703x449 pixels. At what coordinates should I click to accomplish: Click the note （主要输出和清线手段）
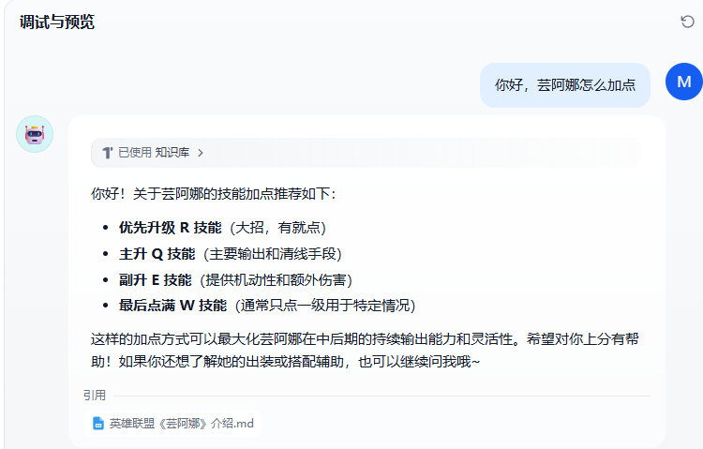click(x=272, y=254)
